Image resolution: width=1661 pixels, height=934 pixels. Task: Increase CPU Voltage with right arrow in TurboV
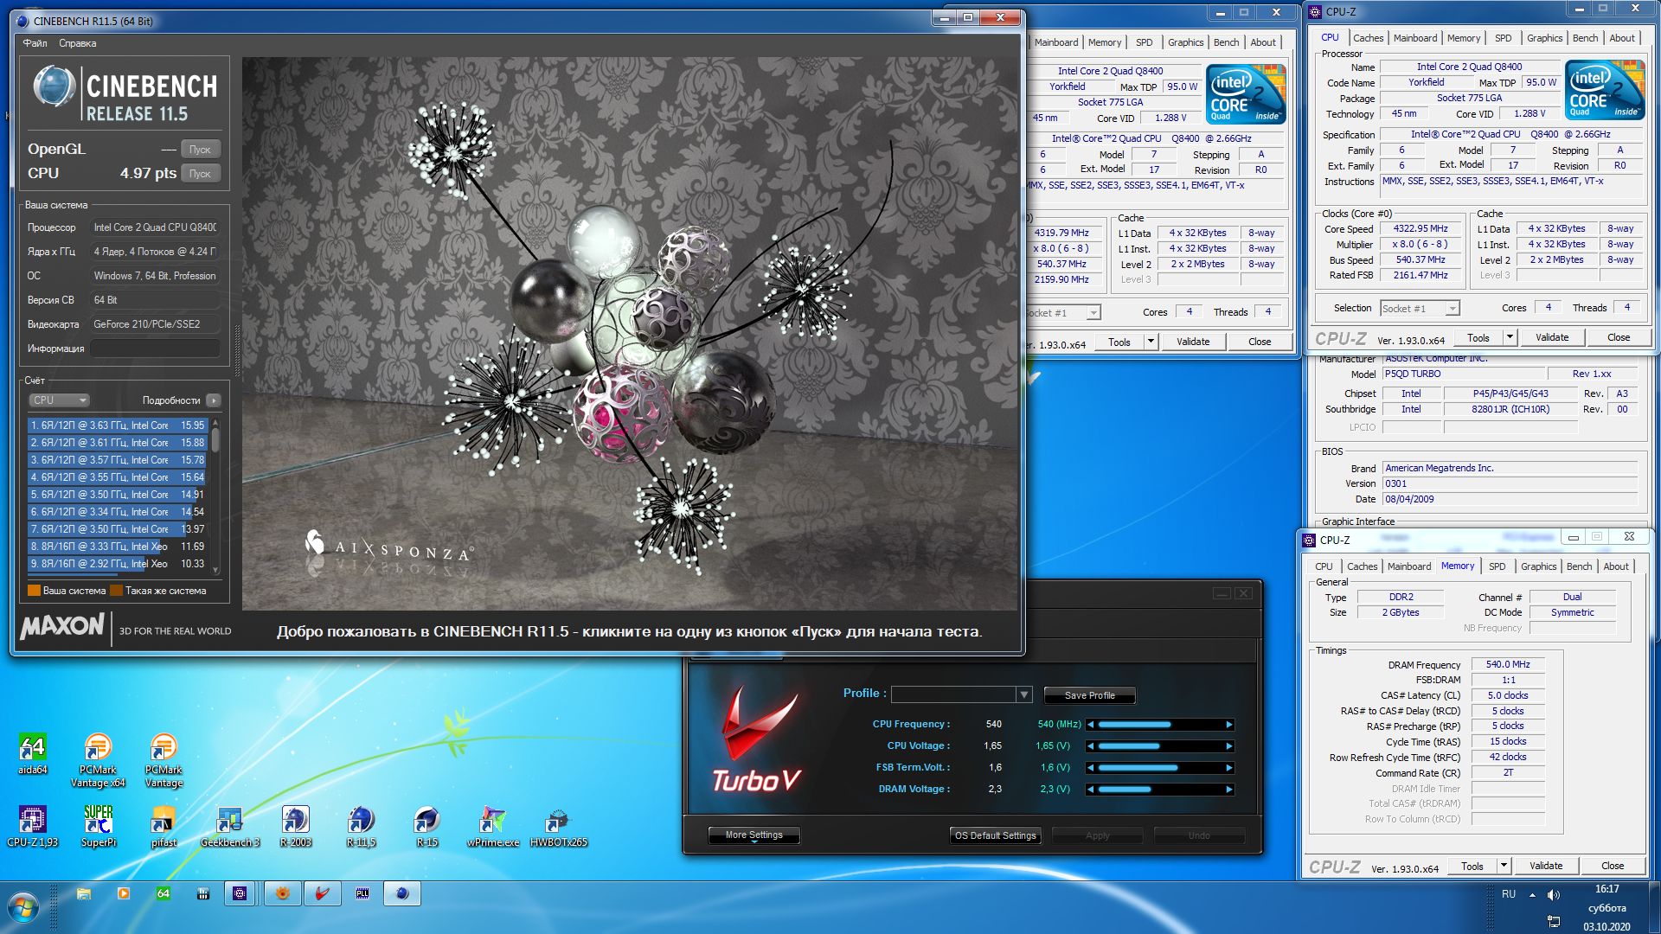pos(1228,746)
